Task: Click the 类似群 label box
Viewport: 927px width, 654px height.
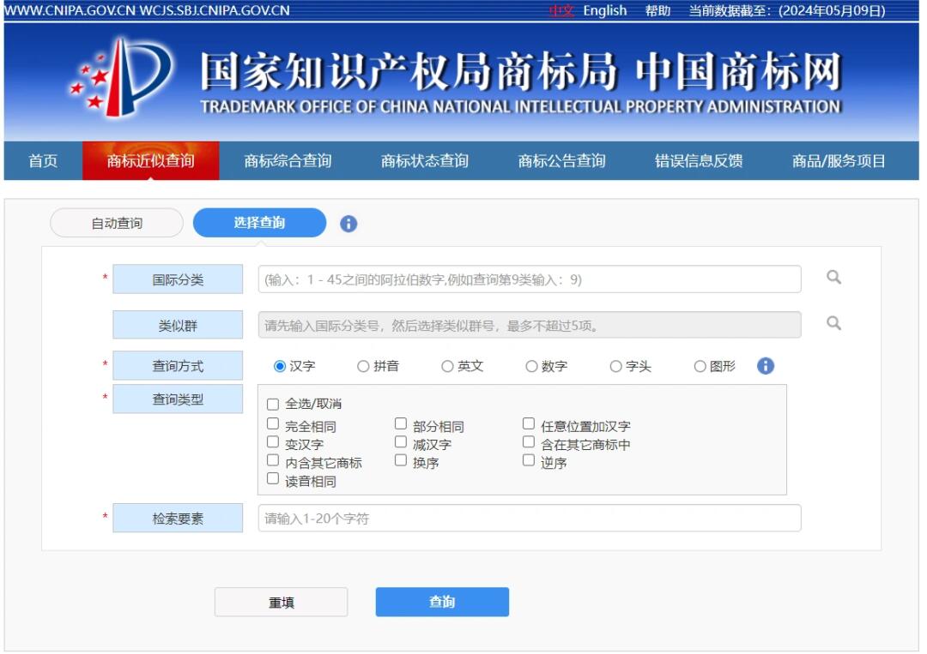Action: coord(178,325)
